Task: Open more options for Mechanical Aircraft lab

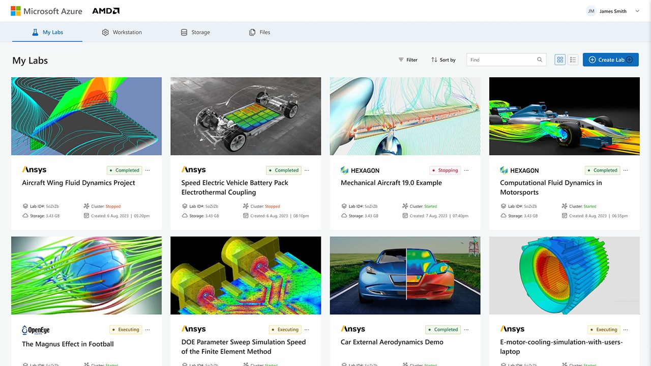Action: point(466,170)
